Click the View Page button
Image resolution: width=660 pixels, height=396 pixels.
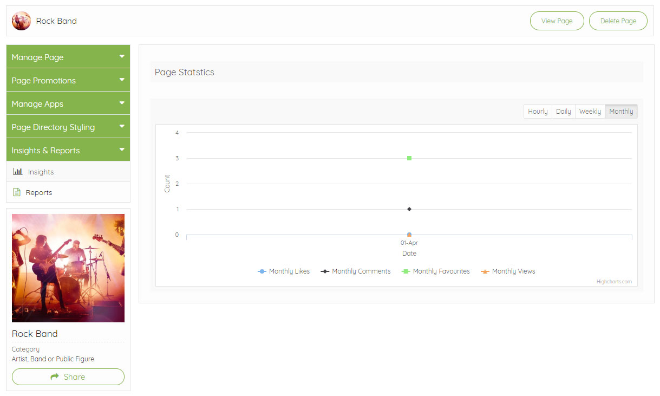click(557, 21)
